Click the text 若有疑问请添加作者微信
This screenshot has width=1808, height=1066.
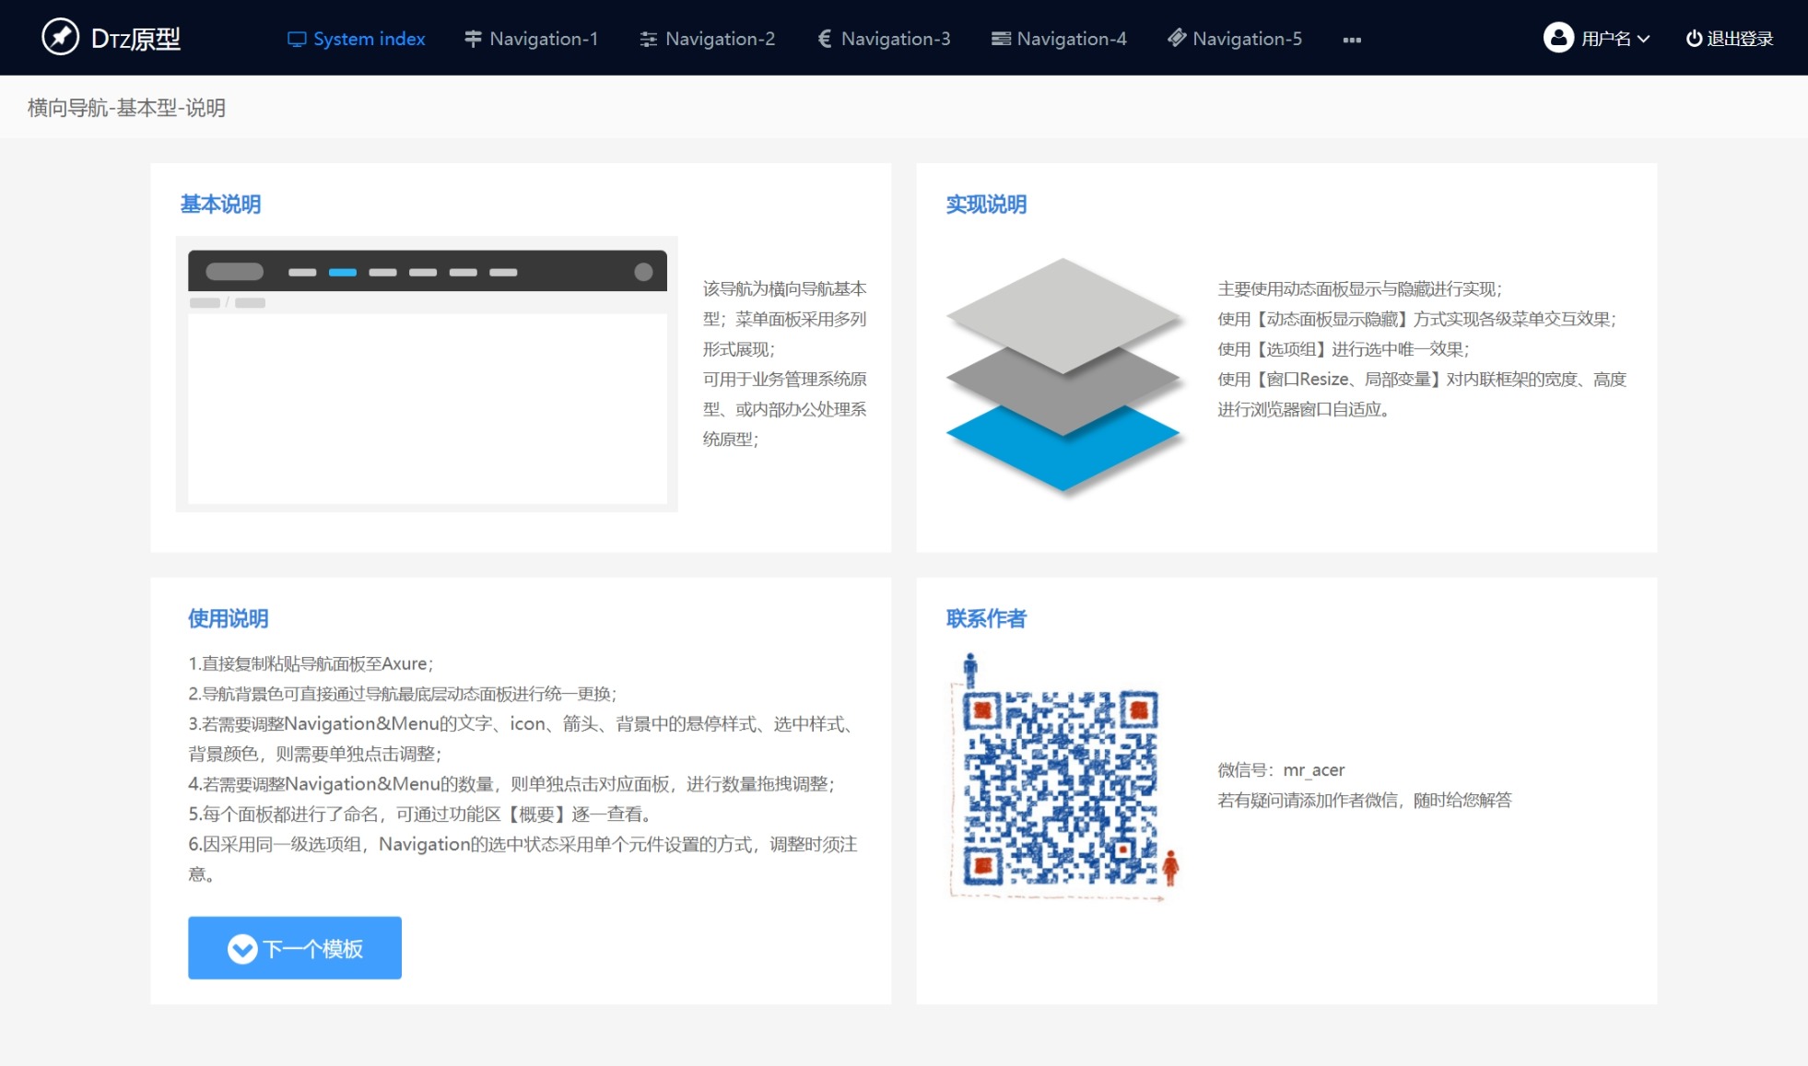(1365, 800)
